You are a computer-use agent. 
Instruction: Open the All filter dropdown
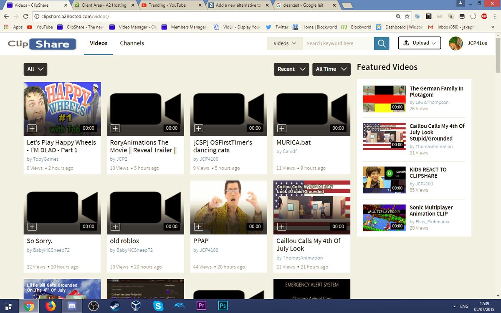[x=35, y=69]
